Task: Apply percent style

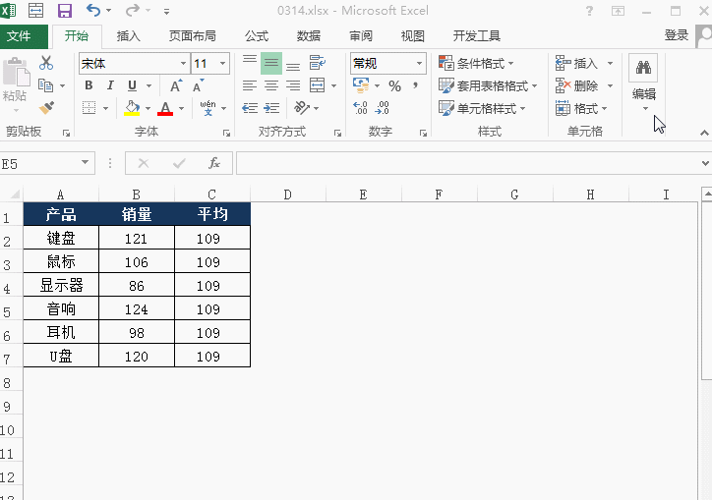Action: coord(394,85)
